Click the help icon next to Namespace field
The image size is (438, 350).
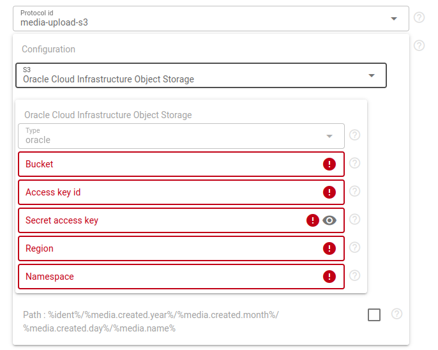pos(355,275)
